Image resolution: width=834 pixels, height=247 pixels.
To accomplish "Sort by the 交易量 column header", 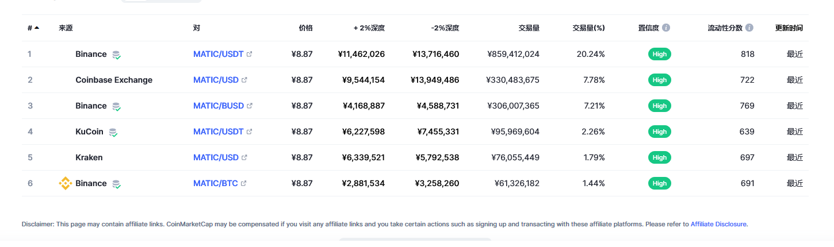I will pyautogui.click(x=529, y=28).
